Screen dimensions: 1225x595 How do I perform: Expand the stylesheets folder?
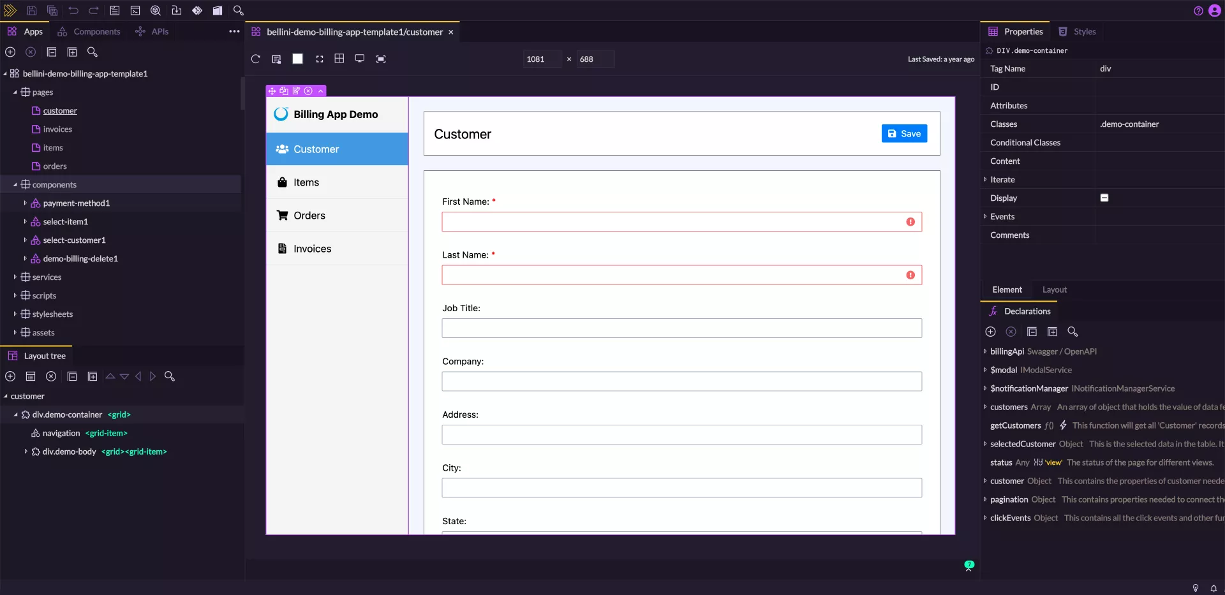tap(15, 314)
